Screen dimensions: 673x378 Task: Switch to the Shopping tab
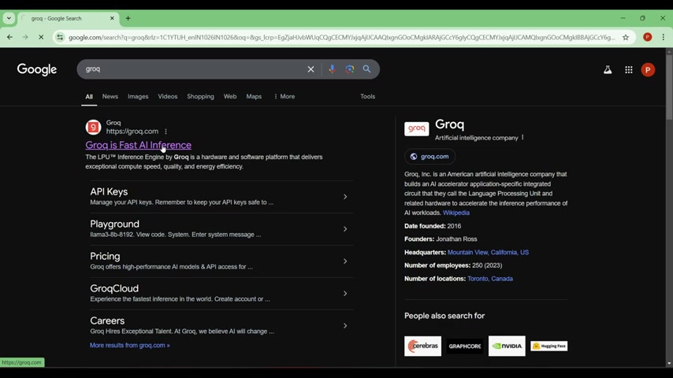pyautogui.click(x=200, y=97)
